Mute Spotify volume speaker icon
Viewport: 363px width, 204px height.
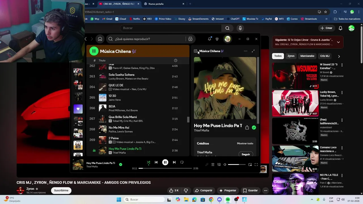tap(225, 165)
